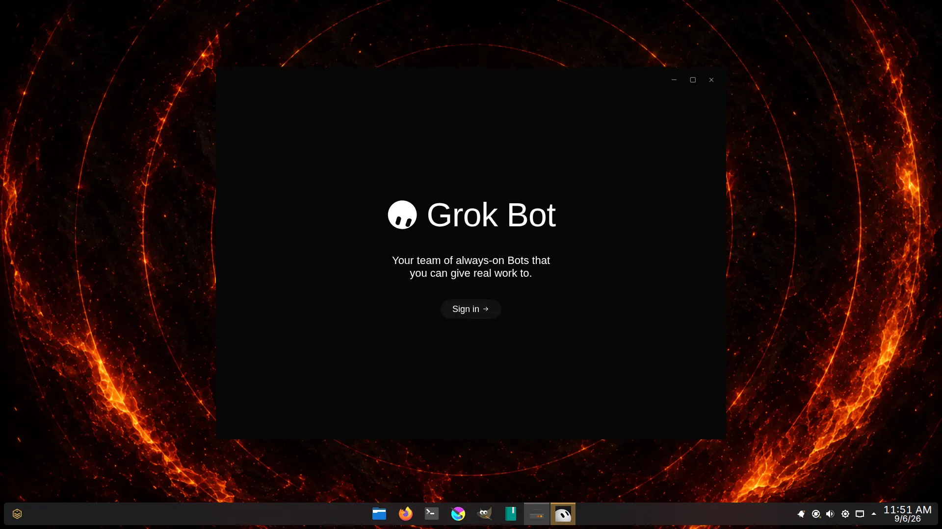
Task: Open the file manager from the taskbar
Action: [379, 514]
